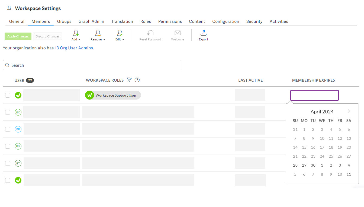Tick the checkbox next to user BB

click(x=7, y=129)
